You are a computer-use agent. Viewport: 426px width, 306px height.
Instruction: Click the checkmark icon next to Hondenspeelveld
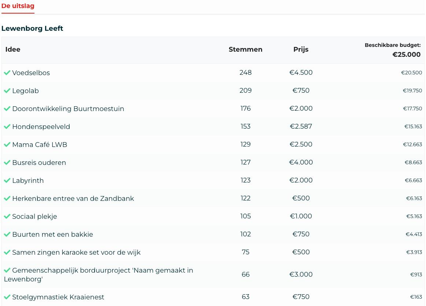coord(7,126)
